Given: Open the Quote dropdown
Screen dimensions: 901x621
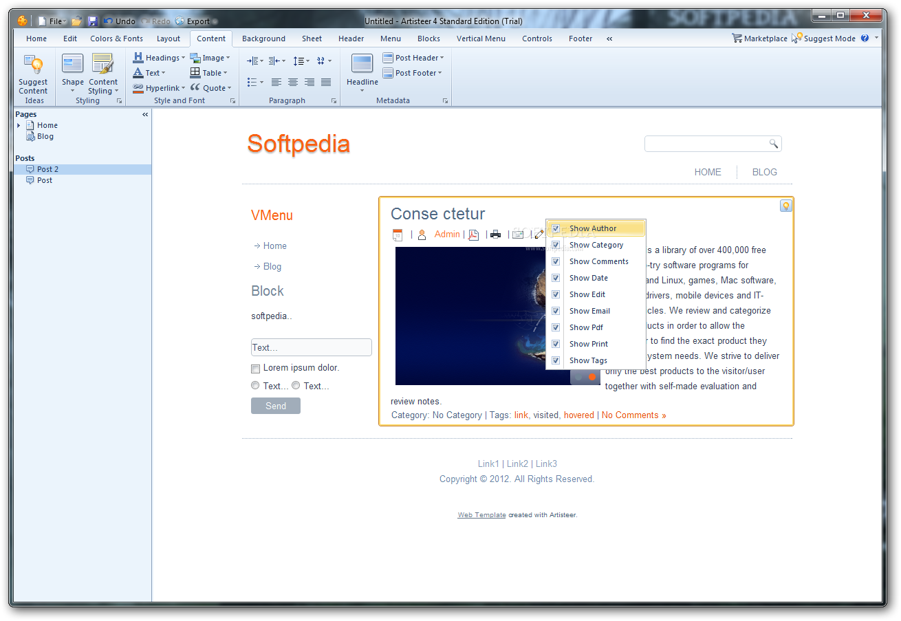Looking at the screenshot, I should coord(211,88).
